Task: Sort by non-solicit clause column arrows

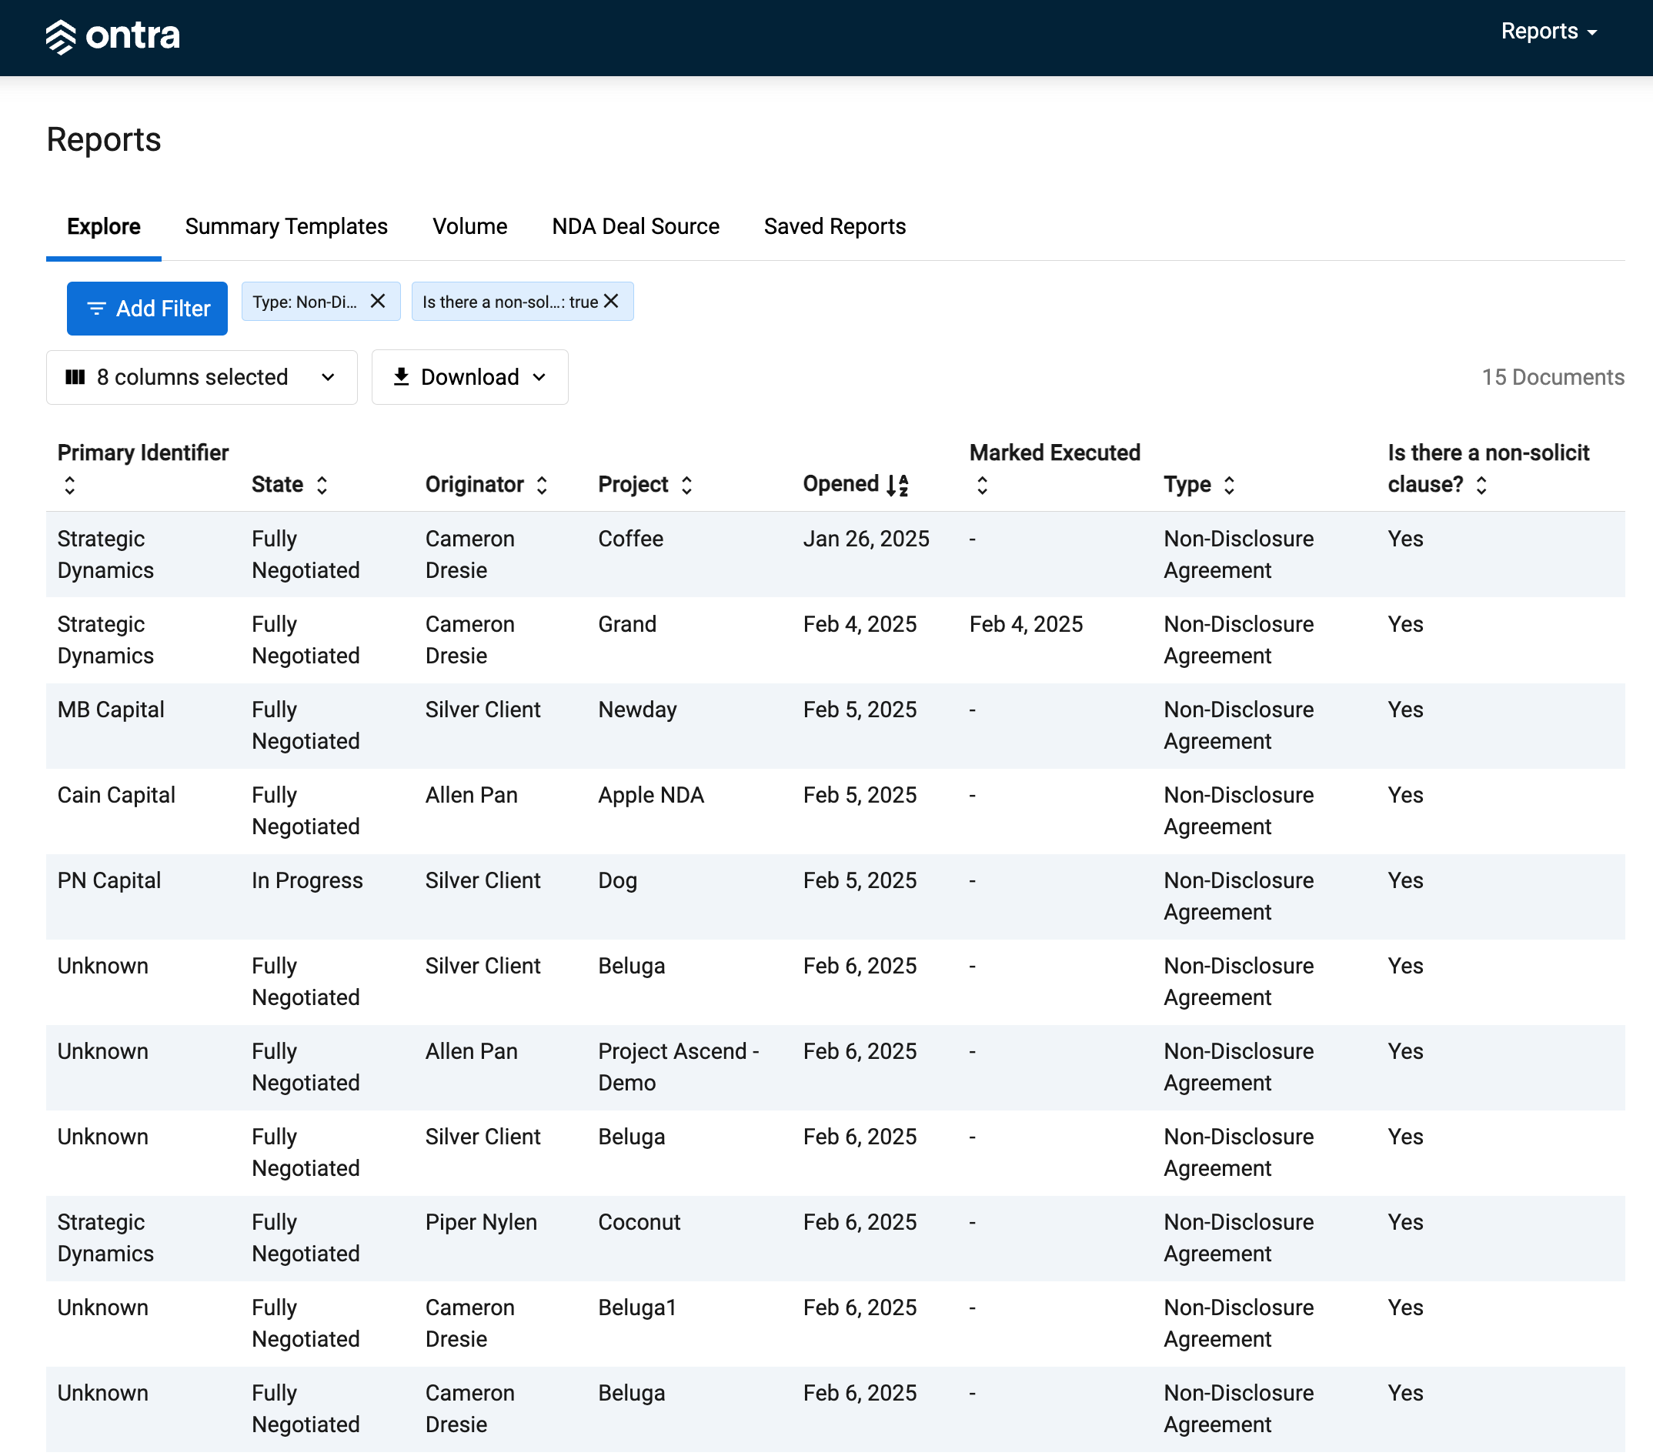Action: pyautogui.click(x=1481, y=485)
